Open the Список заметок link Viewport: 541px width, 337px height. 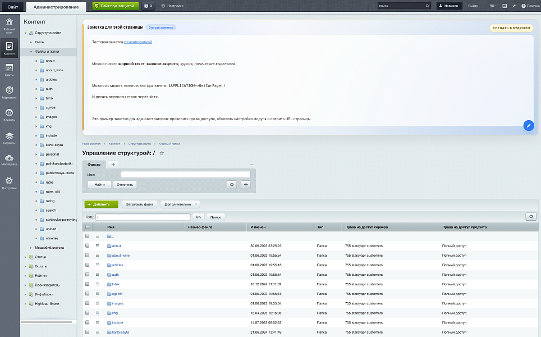point(161,28)
